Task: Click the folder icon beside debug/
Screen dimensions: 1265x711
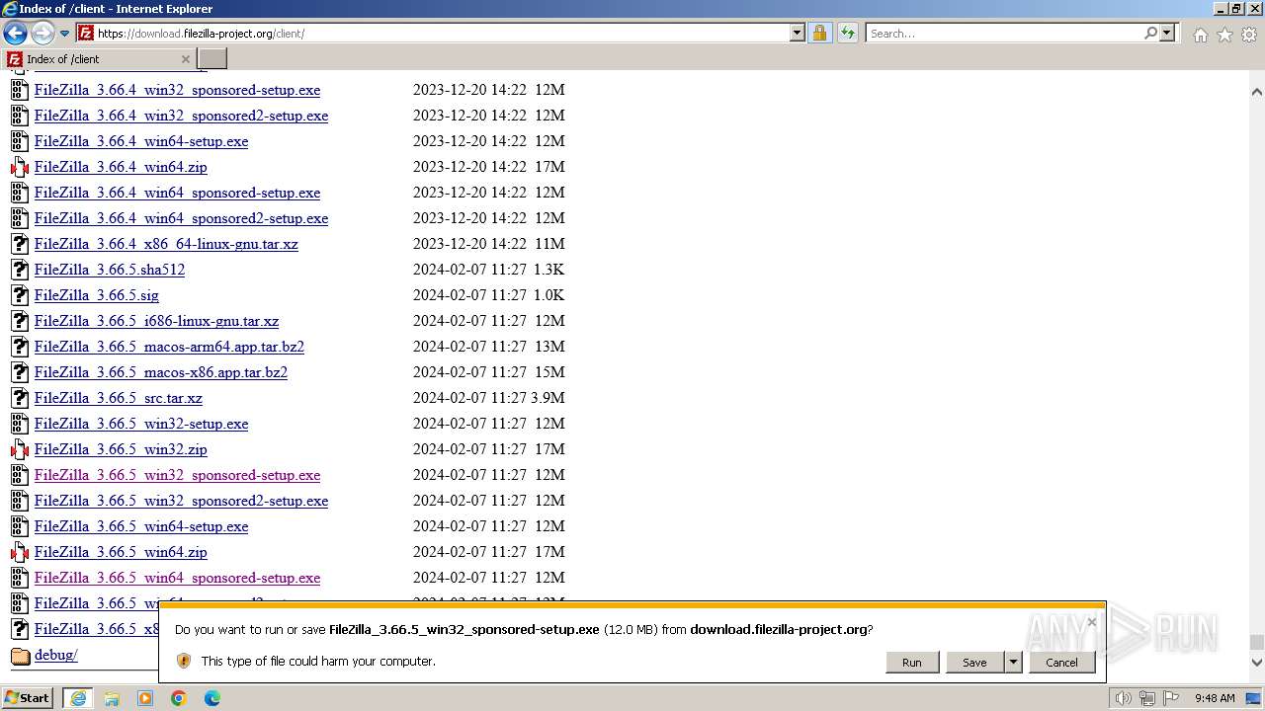Action: 20,656
